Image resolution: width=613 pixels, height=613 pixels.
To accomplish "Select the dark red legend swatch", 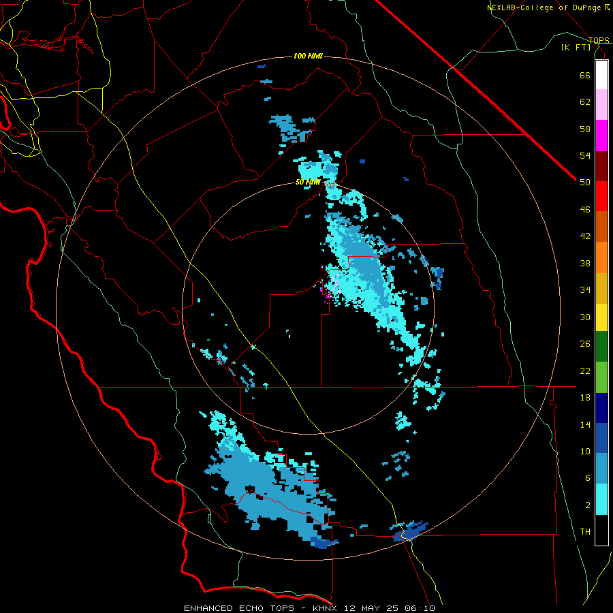I will (601, 166).
